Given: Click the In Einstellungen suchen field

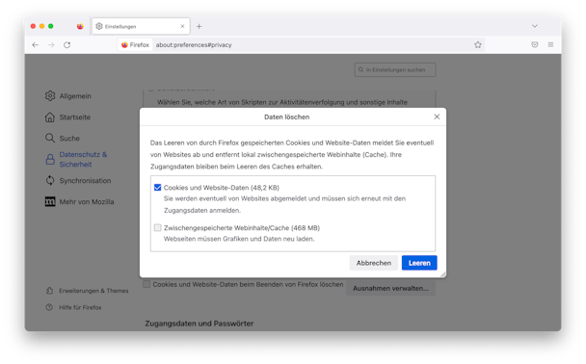Looking at the screenshot, I should 395,69.
